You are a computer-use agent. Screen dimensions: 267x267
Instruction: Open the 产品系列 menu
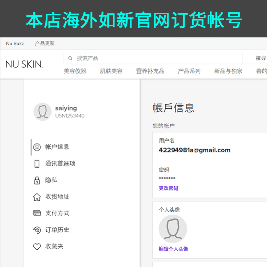pos(189,71)
